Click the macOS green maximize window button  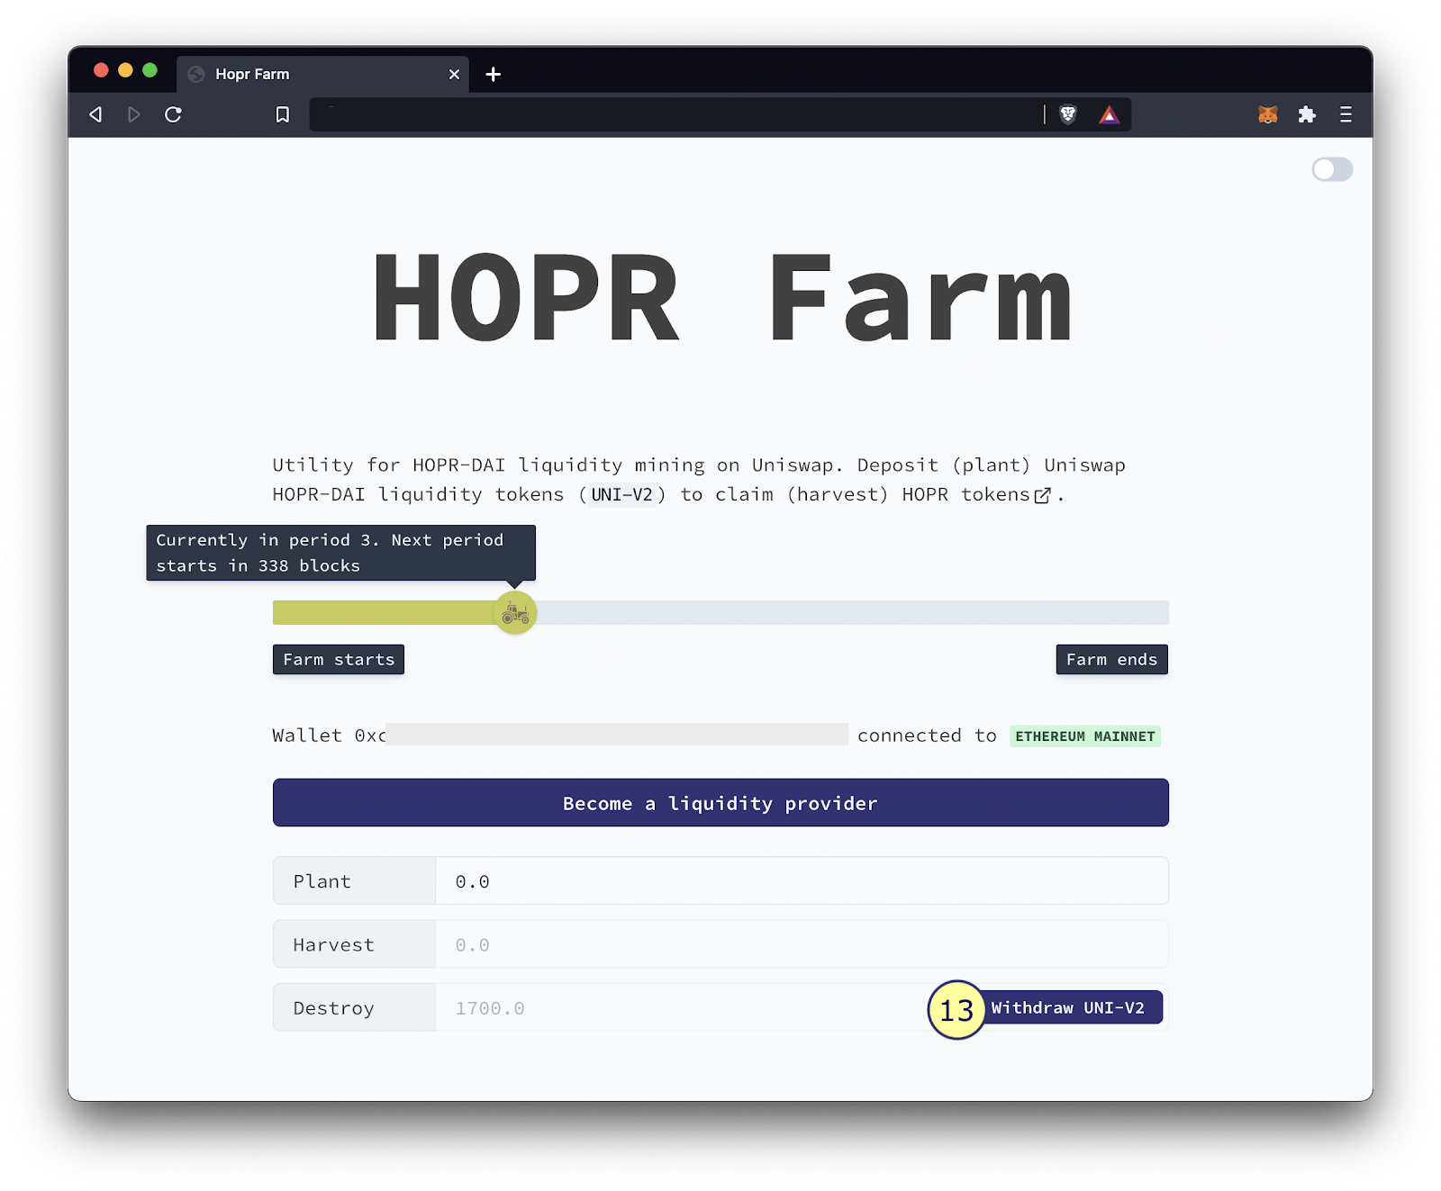(x=150, y=70)
